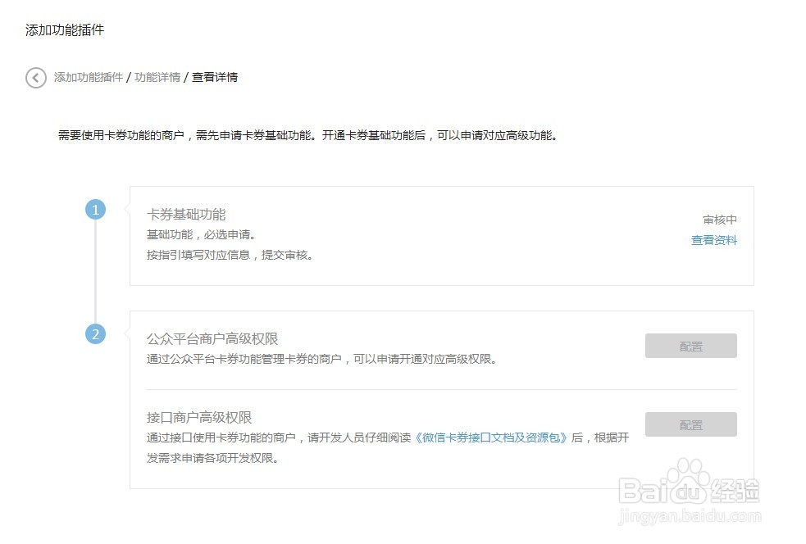Click the 卡券基础功能 card title
The image size is (806, 544).
[x=186, y=215]
